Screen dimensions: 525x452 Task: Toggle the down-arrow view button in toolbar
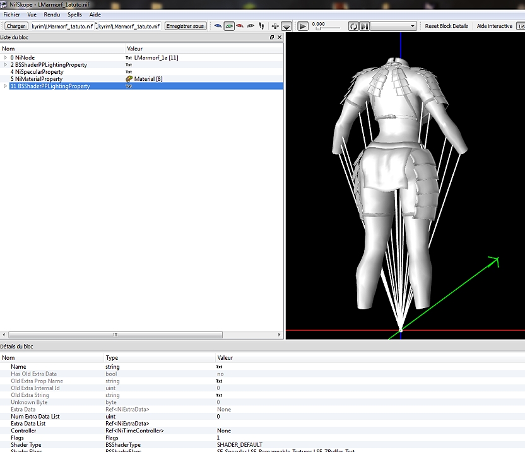tap(286, 26)
